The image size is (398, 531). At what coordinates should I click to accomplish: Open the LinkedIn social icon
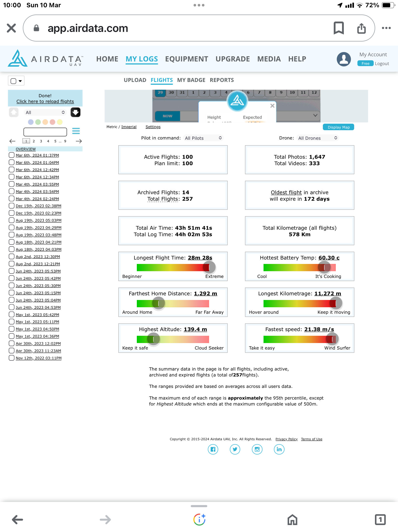coord(279,449)
